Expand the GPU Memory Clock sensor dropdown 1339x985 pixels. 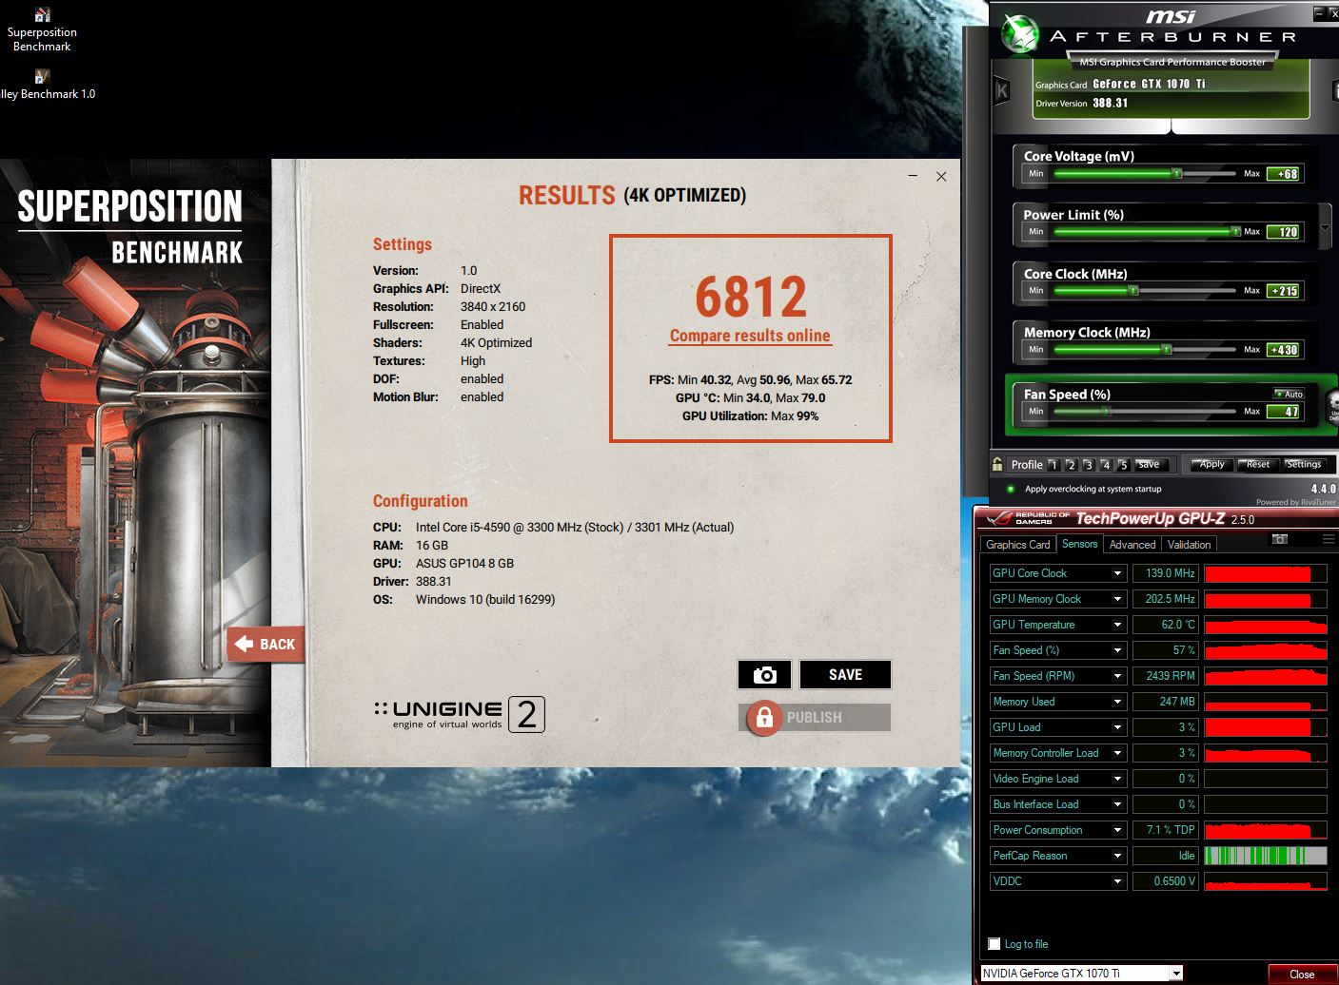coord(1118,599)
